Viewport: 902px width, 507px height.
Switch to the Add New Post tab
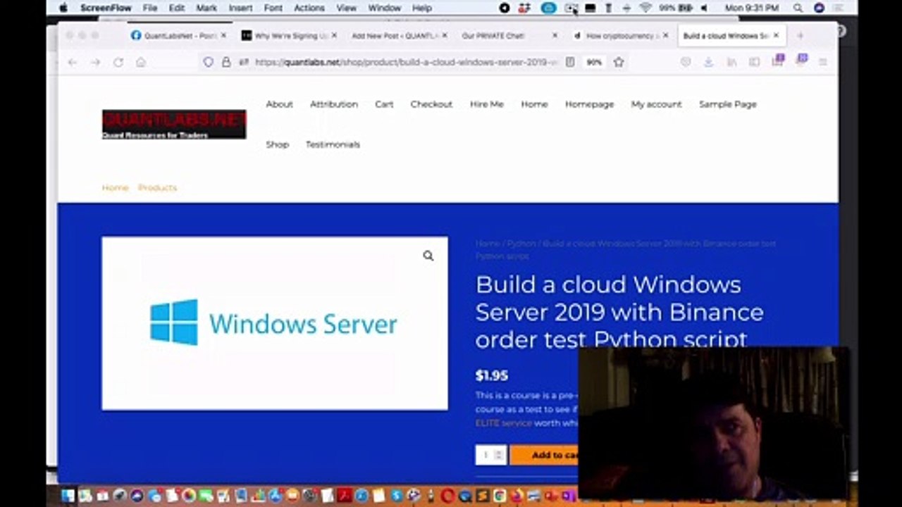pyautogui.click(x=398, y=35)
